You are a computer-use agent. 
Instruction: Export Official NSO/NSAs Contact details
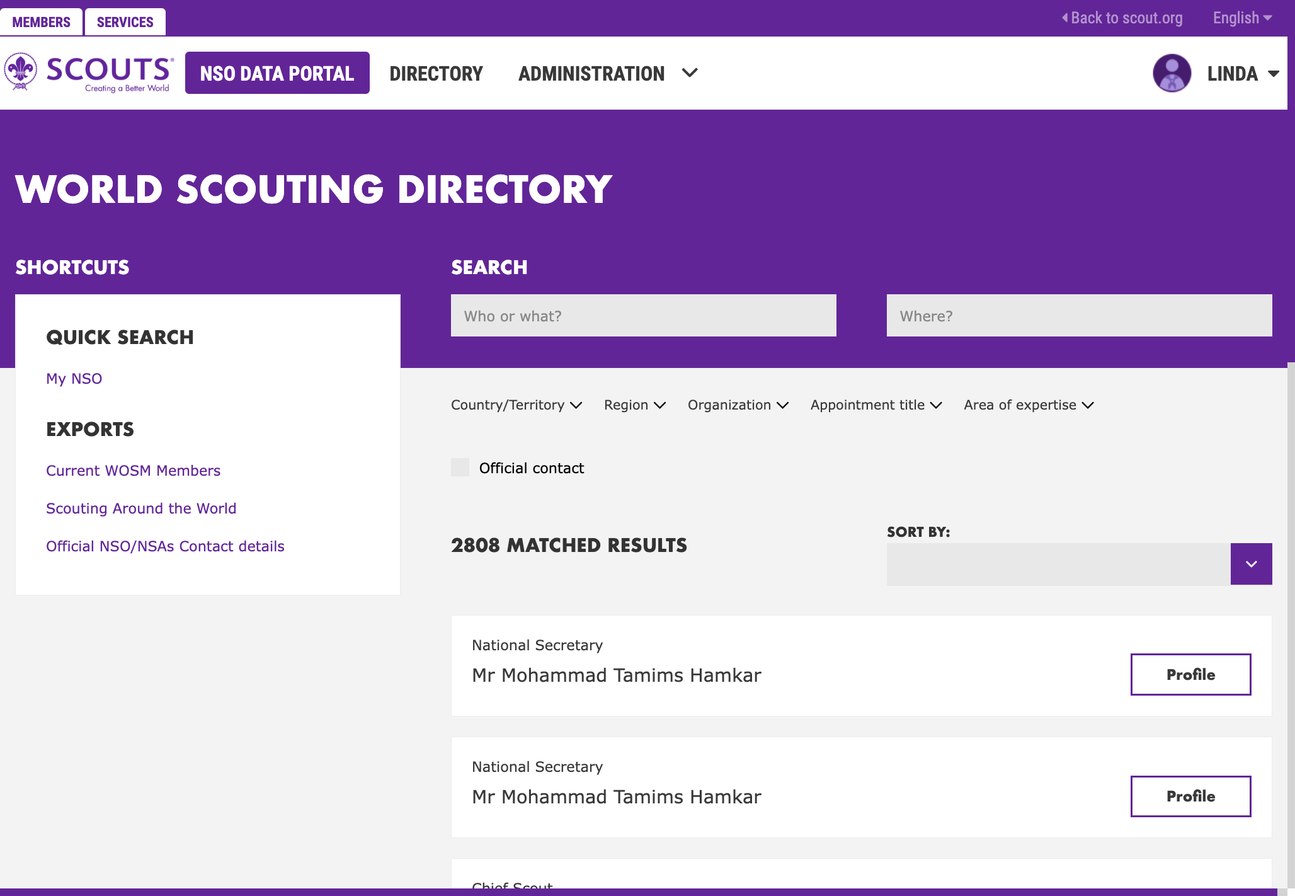[x=165, y=546]
